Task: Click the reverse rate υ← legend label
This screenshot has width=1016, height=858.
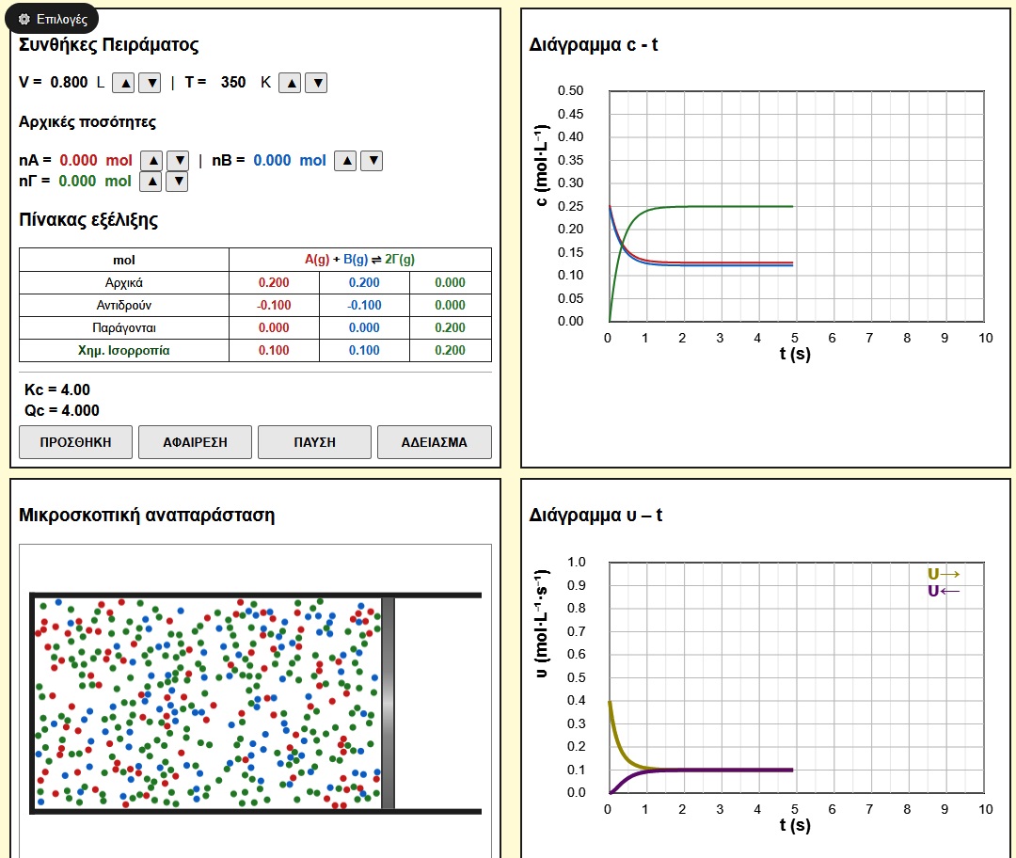Action: pyautogui.click(x=943, y=591)
